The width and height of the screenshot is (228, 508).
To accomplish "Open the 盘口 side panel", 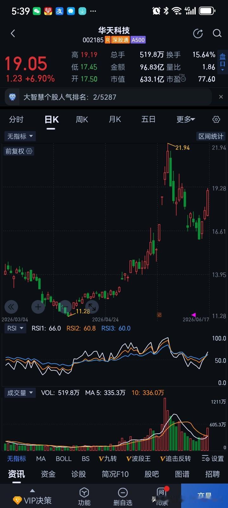I will tap(223, 62).
